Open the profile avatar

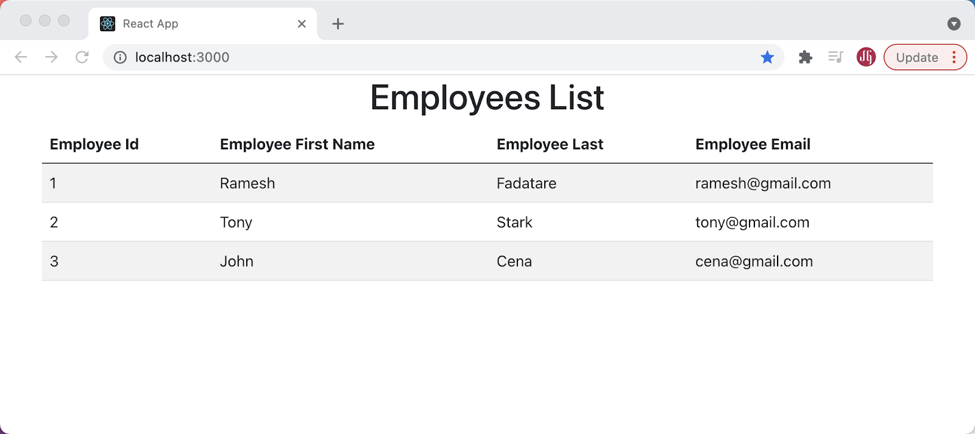point(866,57)
